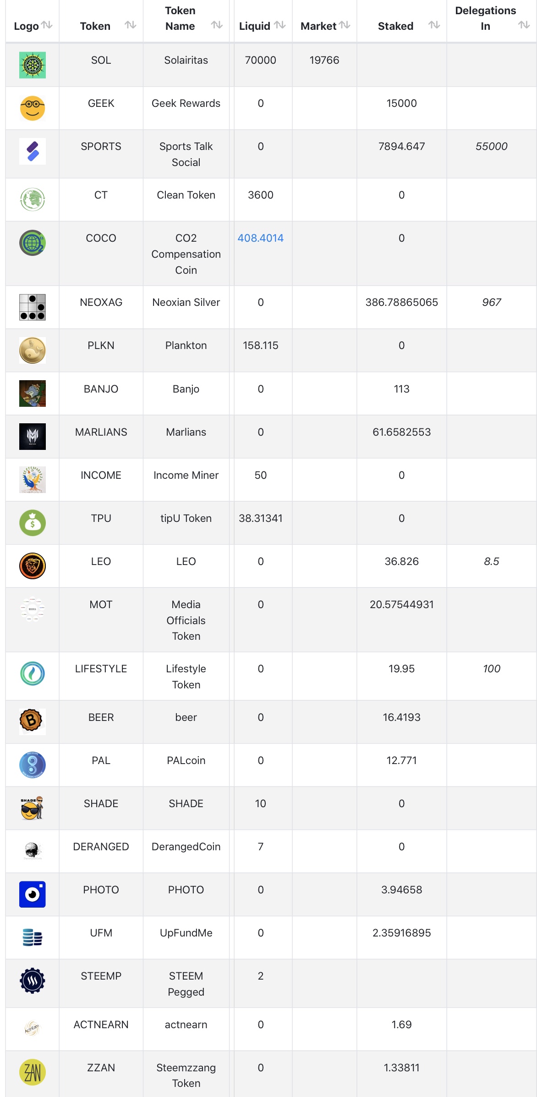Click the SPORTS token logo
This screenshot has height=1097, width=537.
[x=33, y=151]
